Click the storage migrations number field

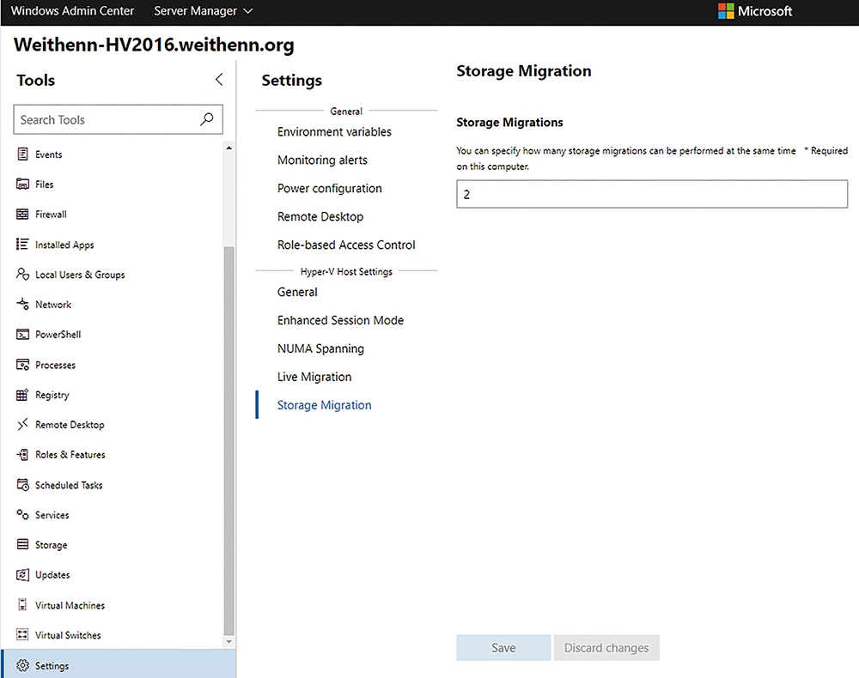(x=652, y=194)
